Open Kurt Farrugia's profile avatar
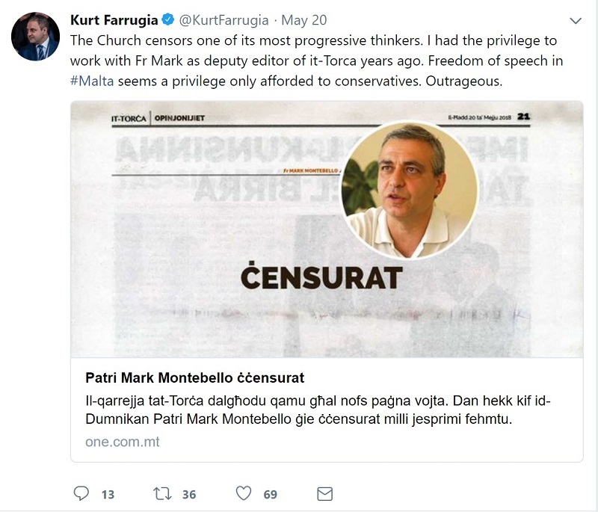Screen dimensions: 598x512 [36, 37]
